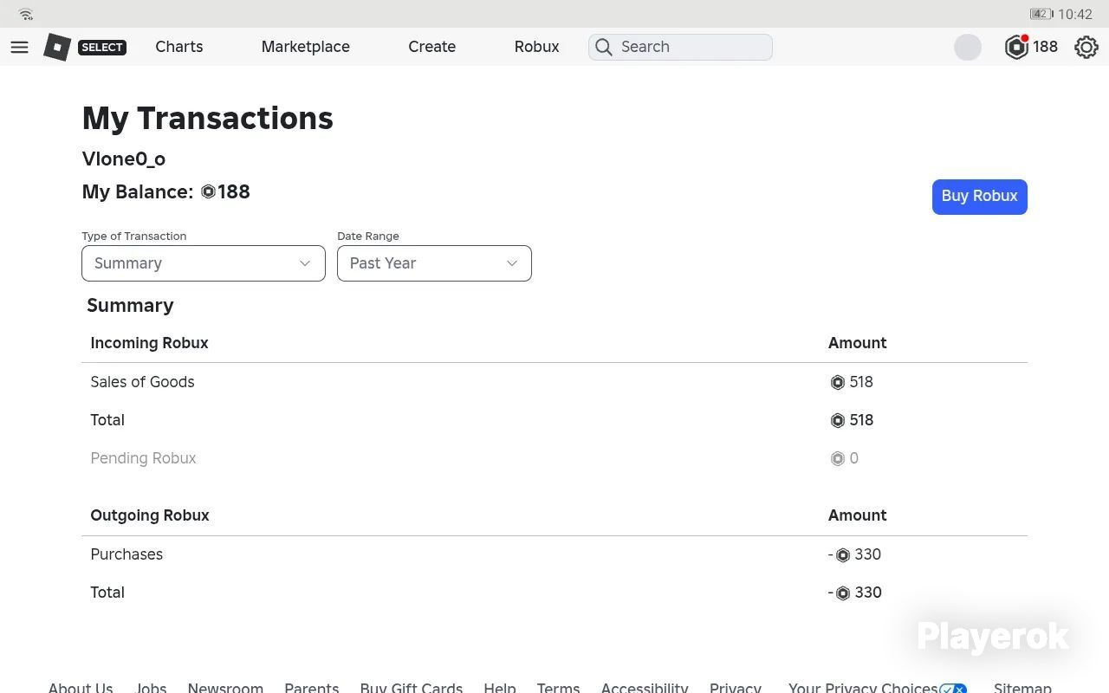Click the battery indicator icon
This screenshot has width=1109, height=693.
(1041, 14)
